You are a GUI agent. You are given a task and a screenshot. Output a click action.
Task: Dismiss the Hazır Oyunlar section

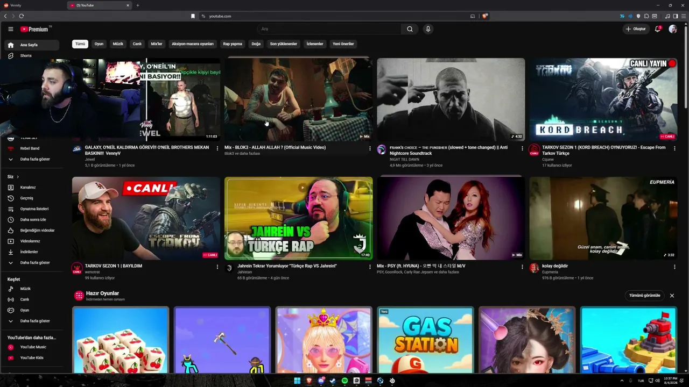tap(672, 296)
